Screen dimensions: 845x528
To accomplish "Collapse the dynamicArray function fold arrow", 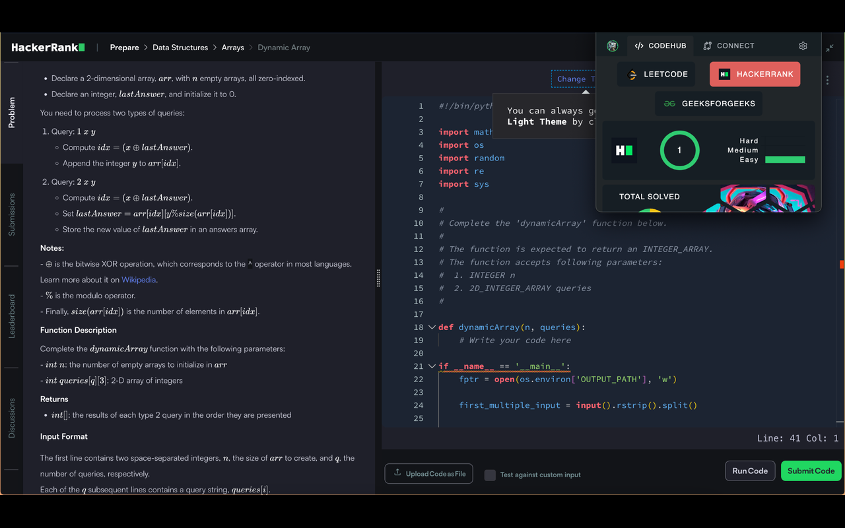I will pyautogui.click(x=432, y=327).
